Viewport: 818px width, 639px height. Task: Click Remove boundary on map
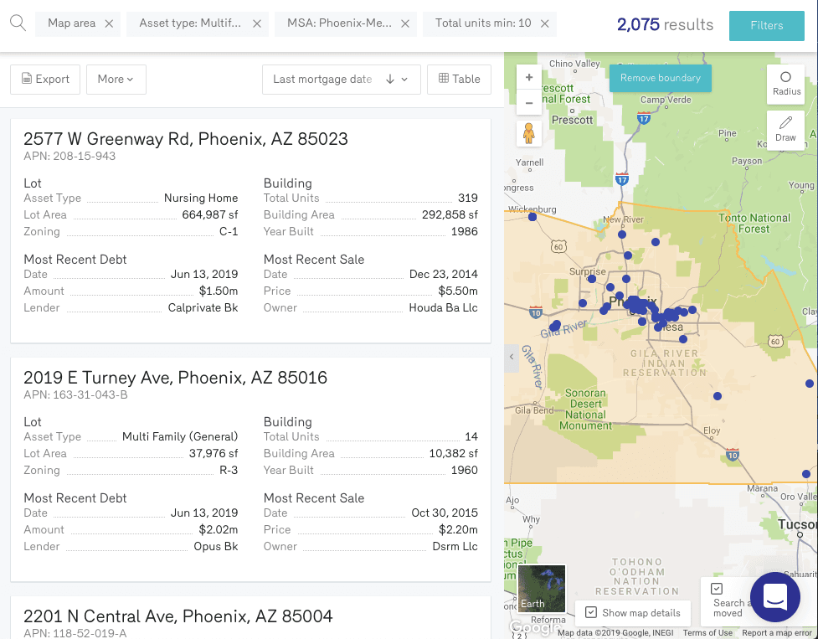pyautogui.click(x=660, y=78)
